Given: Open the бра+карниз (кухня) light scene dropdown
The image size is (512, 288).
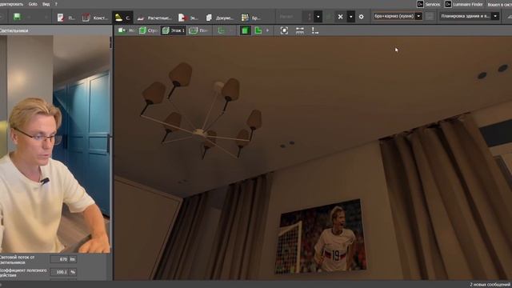Looking at the screenshot, I should tap(398, 16).
